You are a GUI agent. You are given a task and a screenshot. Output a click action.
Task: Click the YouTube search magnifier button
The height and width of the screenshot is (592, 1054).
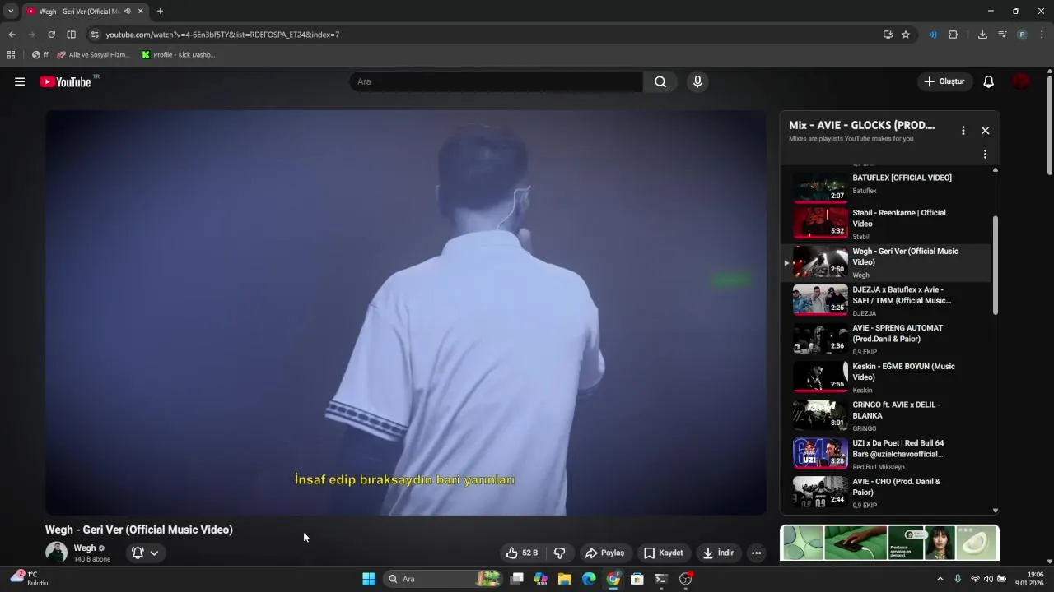(660, 81)
